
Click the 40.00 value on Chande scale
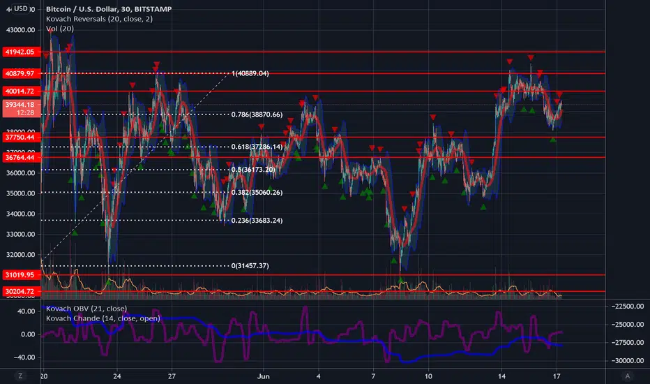click(26, 311)
